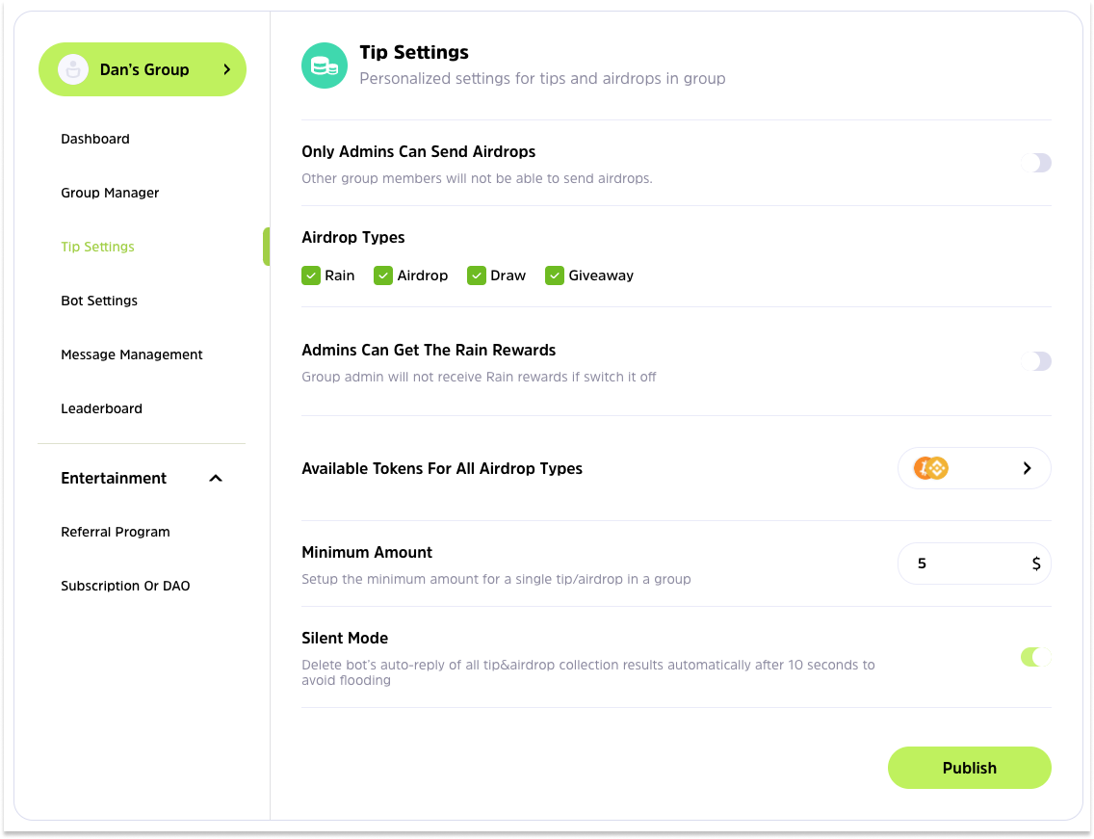Click the Tip Settings coin stack icon

324,66
